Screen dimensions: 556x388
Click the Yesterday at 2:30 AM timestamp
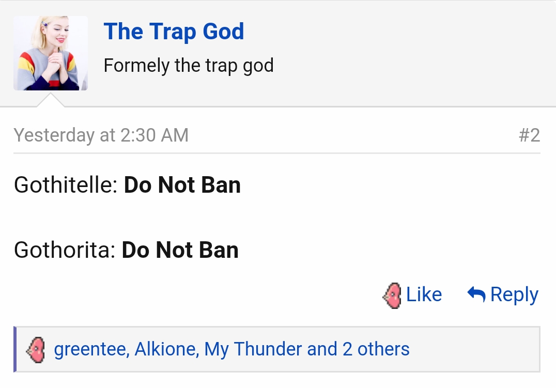[x=101, y=135]
